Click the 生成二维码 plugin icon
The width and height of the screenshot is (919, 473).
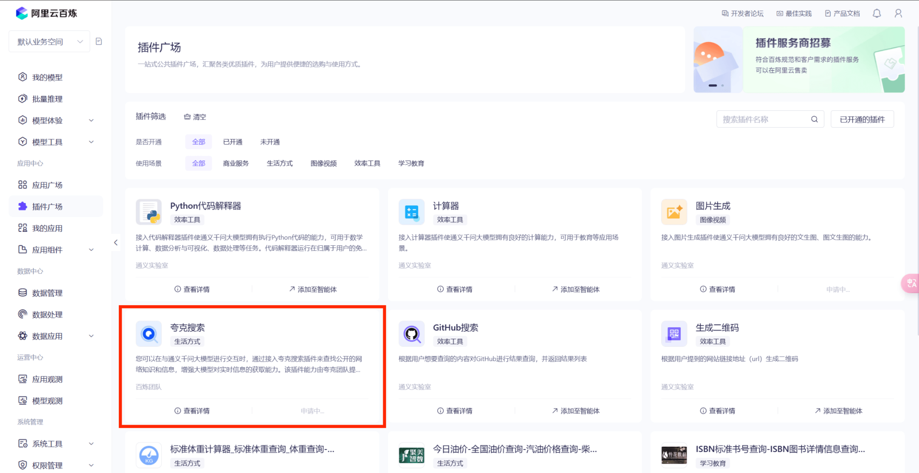[x=674, y=334]
